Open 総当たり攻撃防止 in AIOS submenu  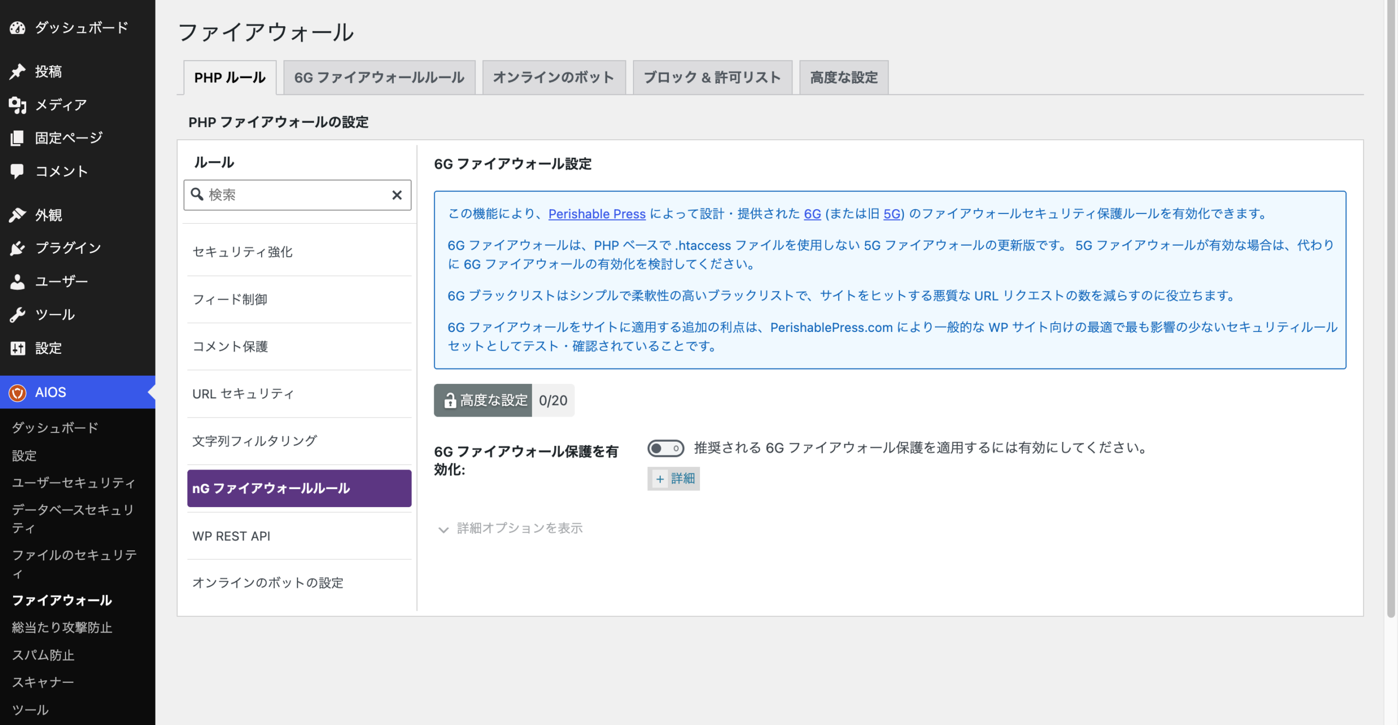(x=62, y=628)
